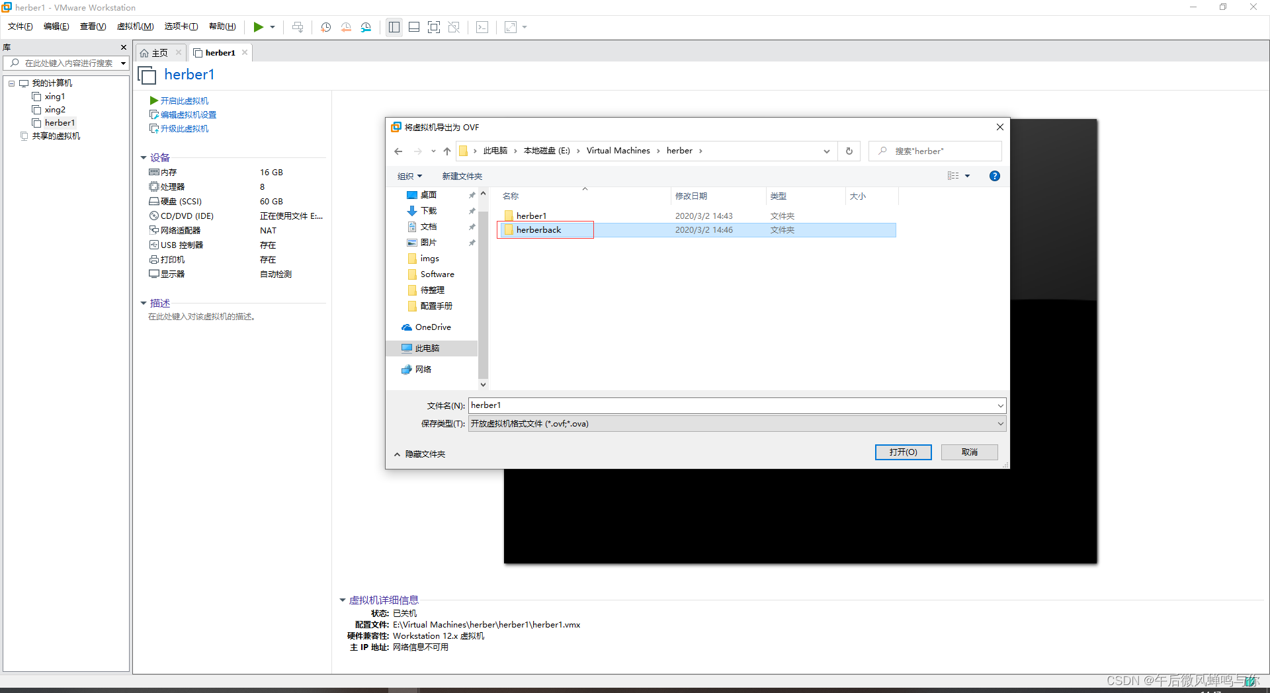Collapse the 虚拟机详细信息 section
The height and width of the screenshot is (693, 1270).
[343, 600]
